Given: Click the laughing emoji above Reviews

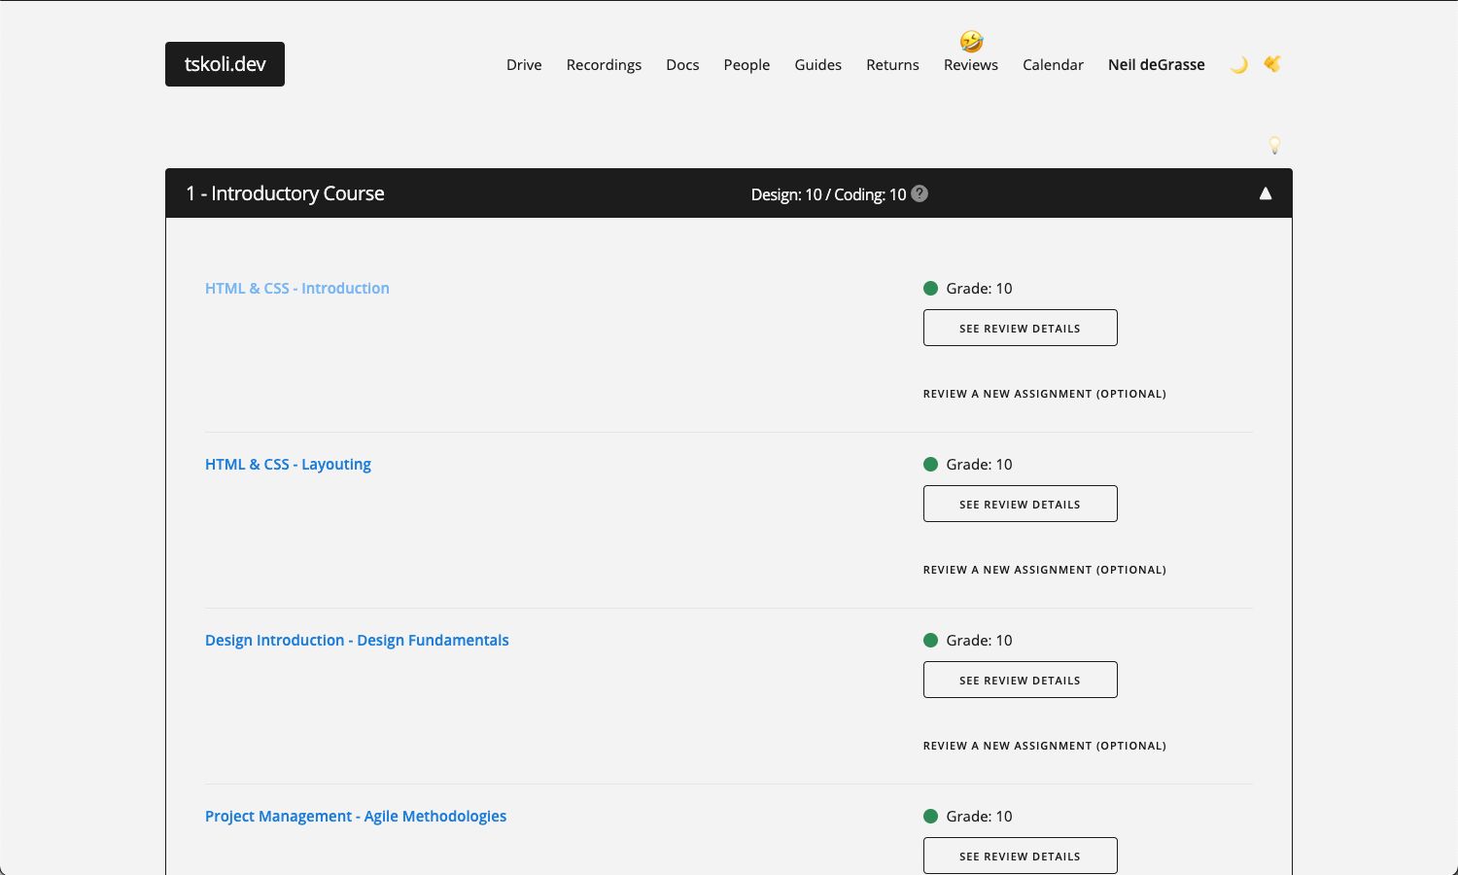Looking at the screenshot, I should pyautogui.click(x=971, y=41).
